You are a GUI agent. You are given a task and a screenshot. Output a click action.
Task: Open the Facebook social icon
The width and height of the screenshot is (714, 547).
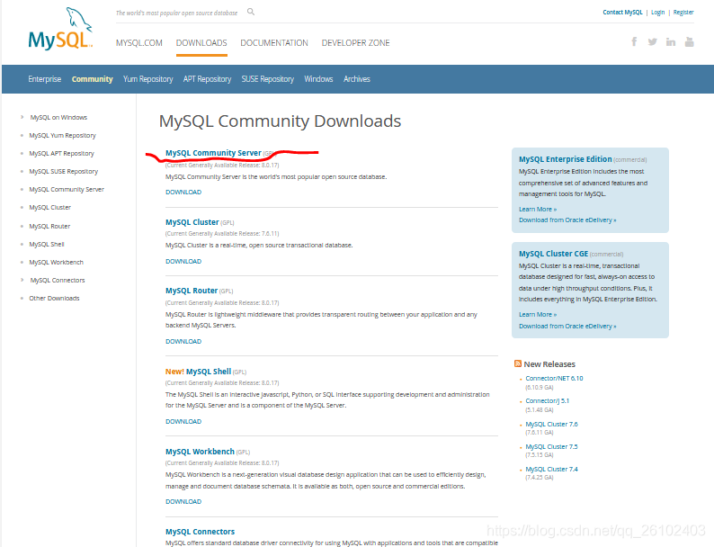[634, 42]
